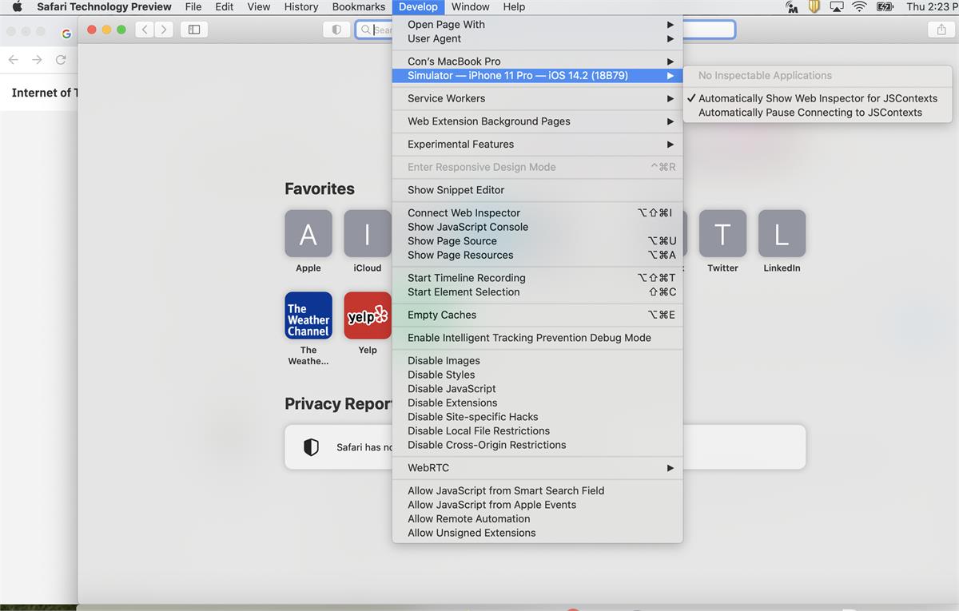This screenshot has width=959, height=611.
Task: Select Show Snippet Editor
Action: pos(538,190)
